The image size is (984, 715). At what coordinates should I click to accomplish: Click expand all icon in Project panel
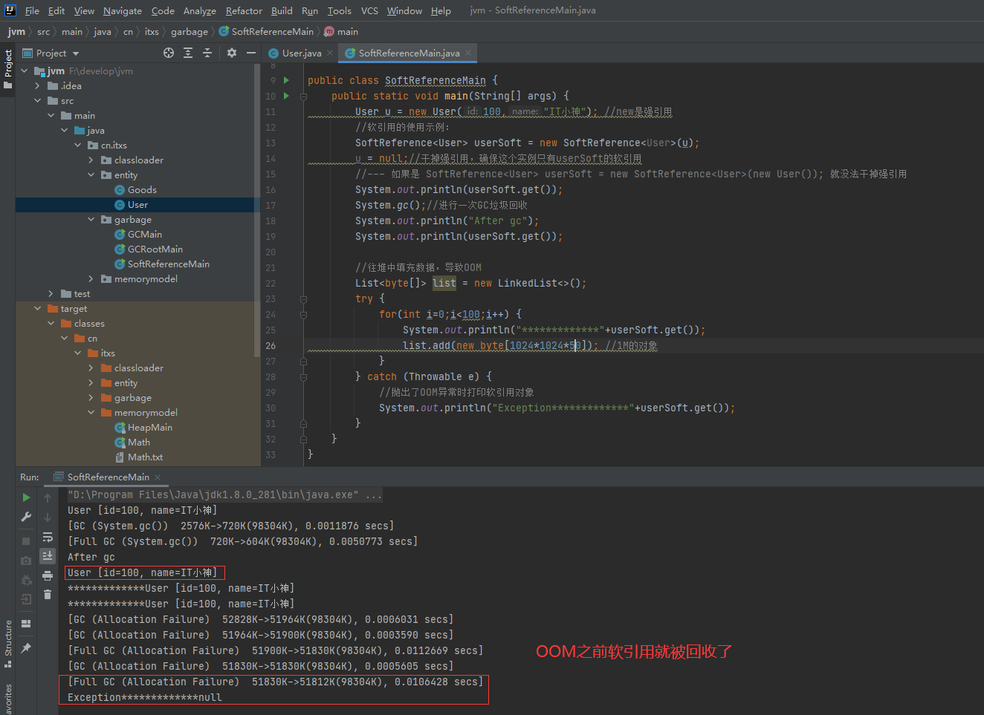click(x=188, y=53)
